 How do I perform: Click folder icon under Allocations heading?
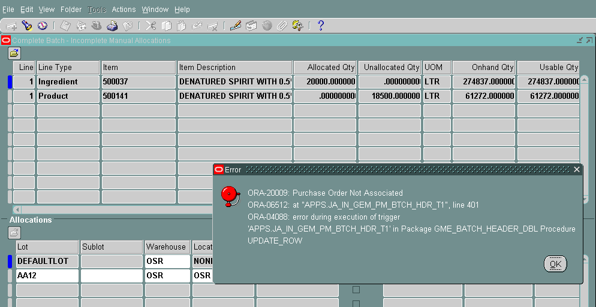pyautogui.click(x=14, y=233)
